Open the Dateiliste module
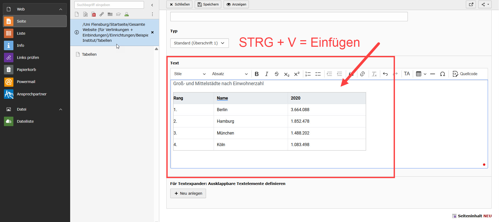This screenshot has width=499, height=222. click(x=25, y=121)
